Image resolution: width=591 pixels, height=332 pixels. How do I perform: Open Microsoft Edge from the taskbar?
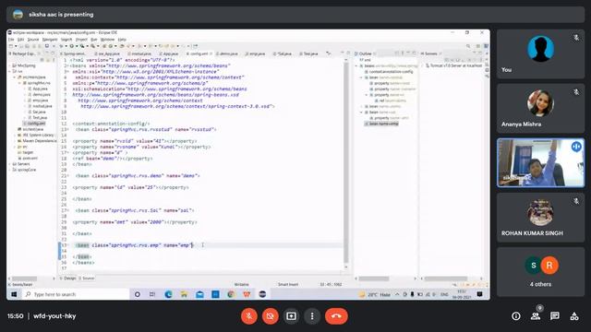point(168,294)
